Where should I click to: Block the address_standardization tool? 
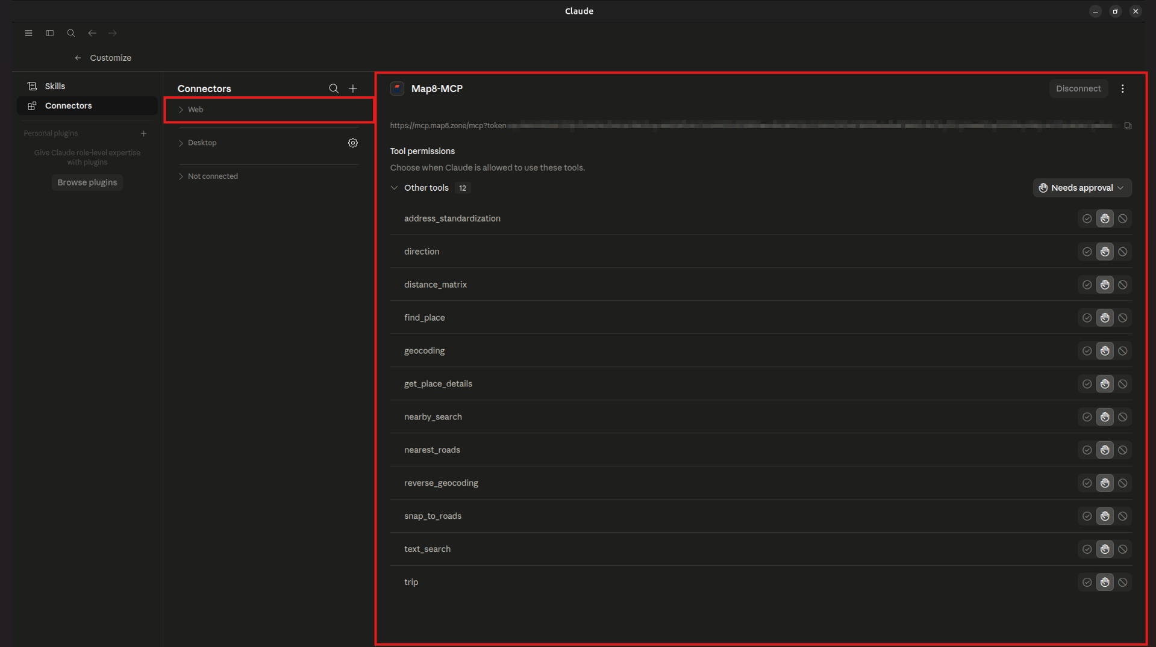click(1123, 218)
